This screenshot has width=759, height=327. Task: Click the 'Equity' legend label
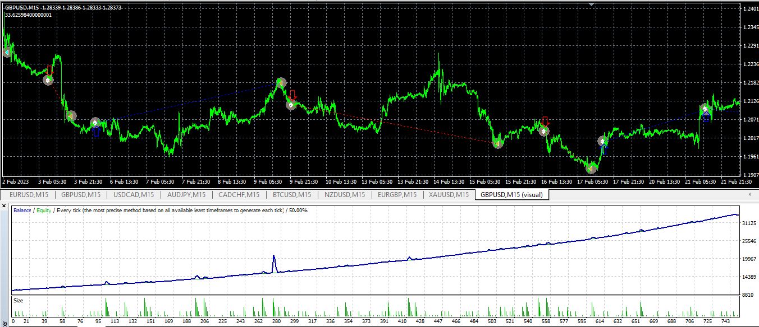[44, 211]
